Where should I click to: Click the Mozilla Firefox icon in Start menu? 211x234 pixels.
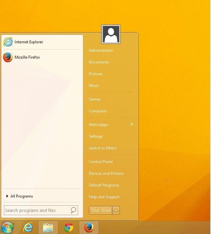pyautogui.click(x=8, y=57)
